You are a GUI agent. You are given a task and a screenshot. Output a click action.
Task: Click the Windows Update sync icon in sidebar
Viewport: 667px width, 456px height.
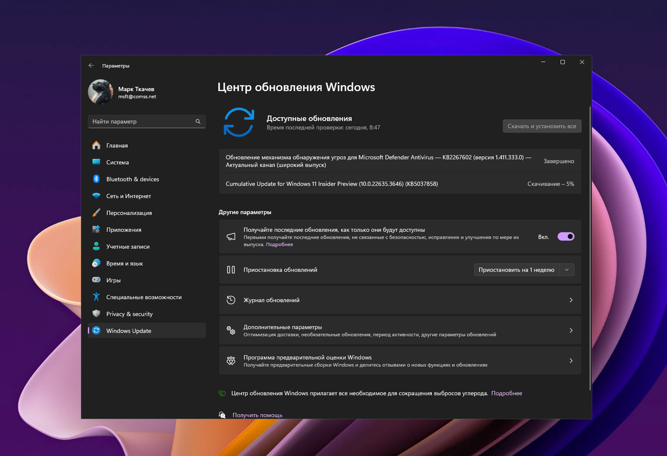[96, 331]
